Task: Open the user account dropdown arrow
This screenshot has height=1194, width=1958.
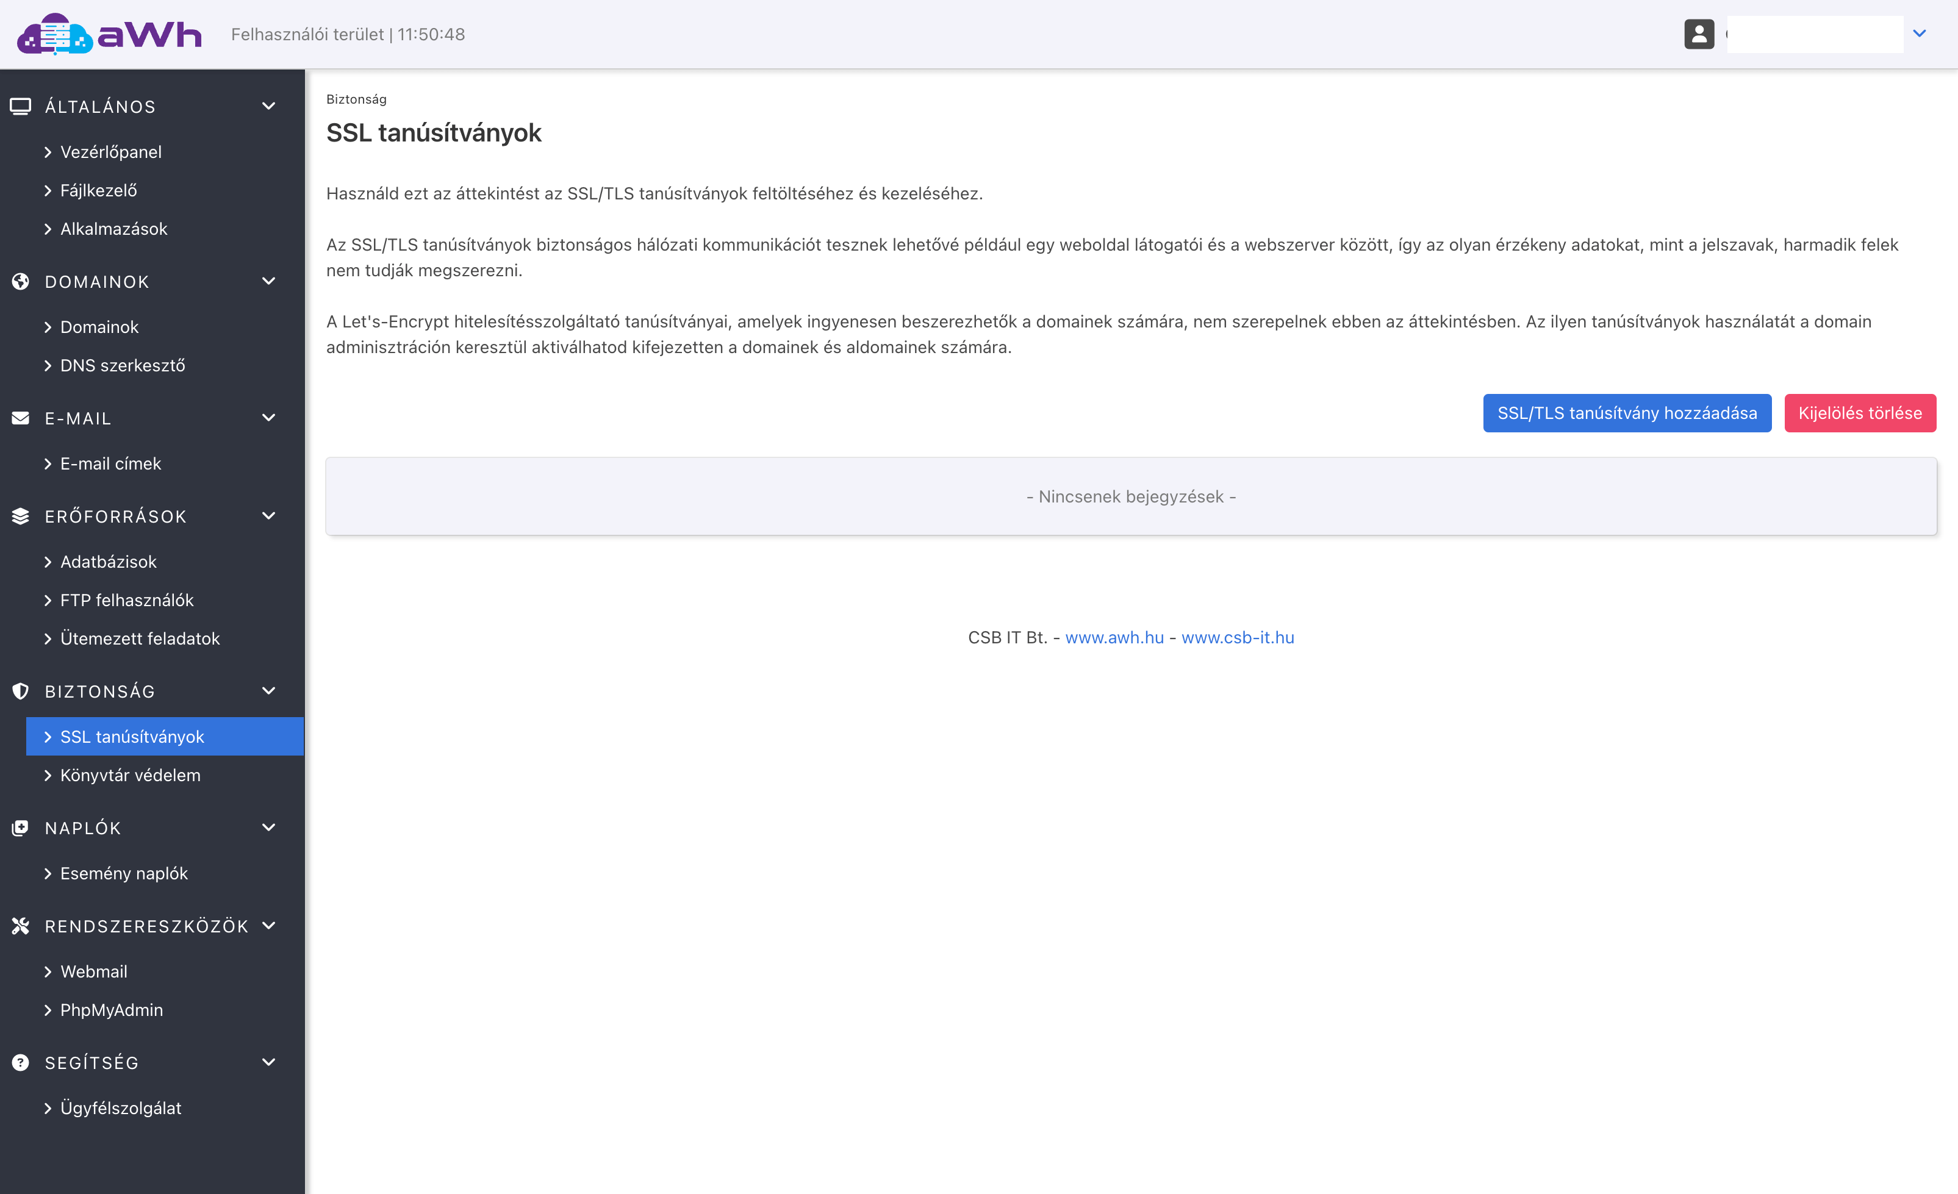Action: pyautogui.click(x=1919, y=34)
